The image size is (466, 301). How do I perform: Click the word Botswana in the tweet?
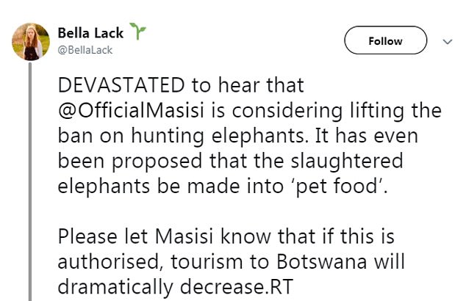click(x=321, y=262)
